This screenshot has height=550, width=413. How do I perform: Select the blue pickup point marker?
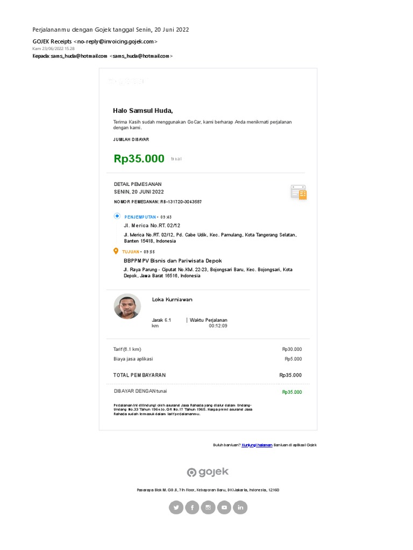click(117, 216)
